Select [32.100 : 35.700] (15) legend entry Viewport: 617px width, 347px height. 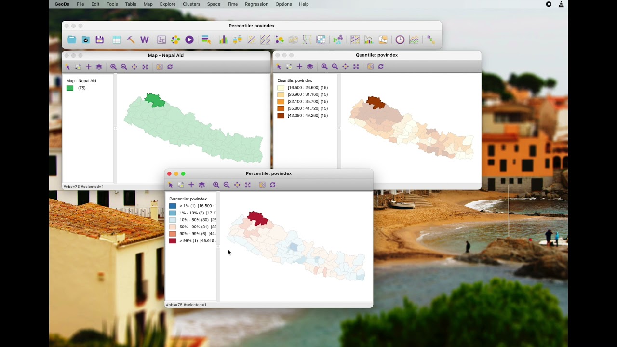tap(308, 102)
